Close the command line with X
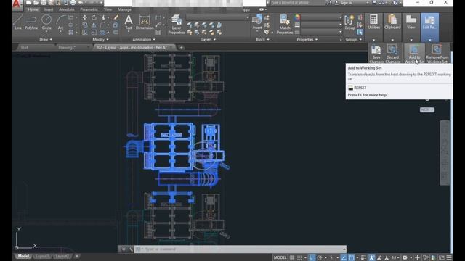Screen dimensions: 465x261 [x=124, y=249]
